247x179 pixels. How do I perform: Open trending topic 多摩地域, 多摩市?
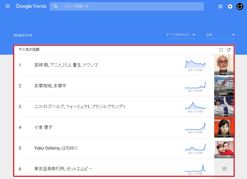(50, 86)
